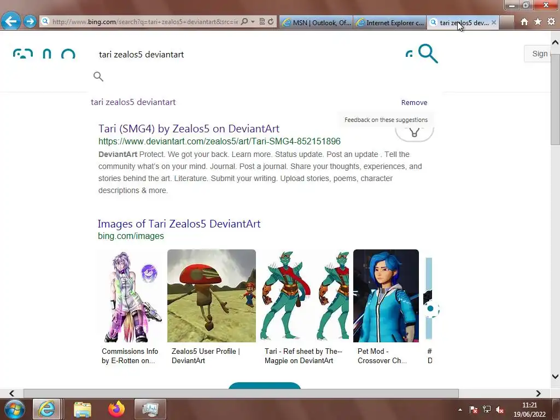Screen dimensions: 560x420
Task: Remove the search history suggestion
Action: [x=414, y=102]
